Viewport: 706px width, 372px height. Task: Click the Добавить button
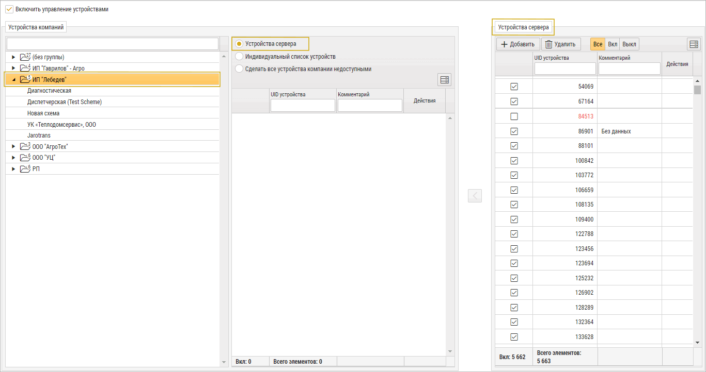click(x=518, y=44)
